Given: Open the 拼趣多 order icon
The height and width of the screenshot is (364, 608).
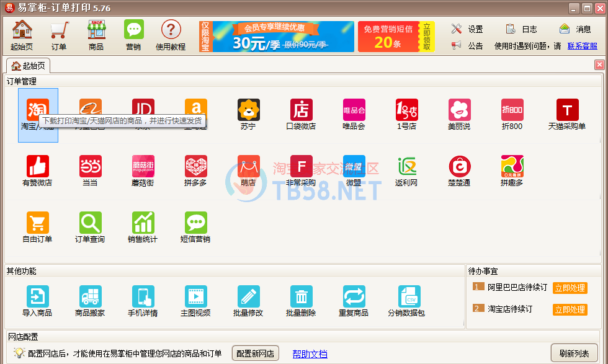Looking at the screenshot, I should [512, 171].
